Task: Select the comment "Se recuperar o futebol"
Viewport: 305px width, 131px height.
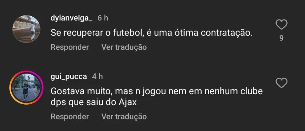Action: 151,33
